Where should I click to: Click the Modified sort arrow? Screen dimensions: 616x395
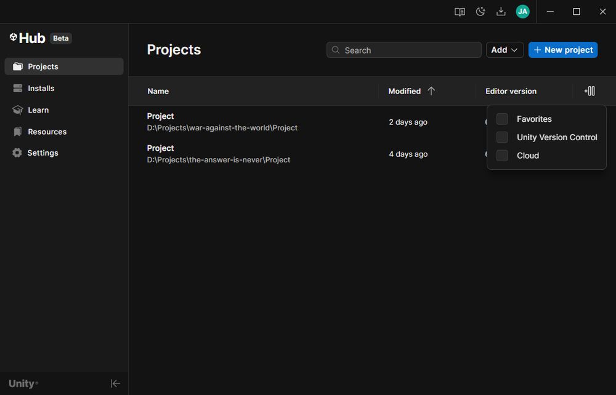click(431, 91)
